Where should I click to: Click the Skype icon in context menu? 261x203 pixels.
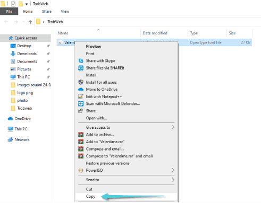(x=81, y=61)
